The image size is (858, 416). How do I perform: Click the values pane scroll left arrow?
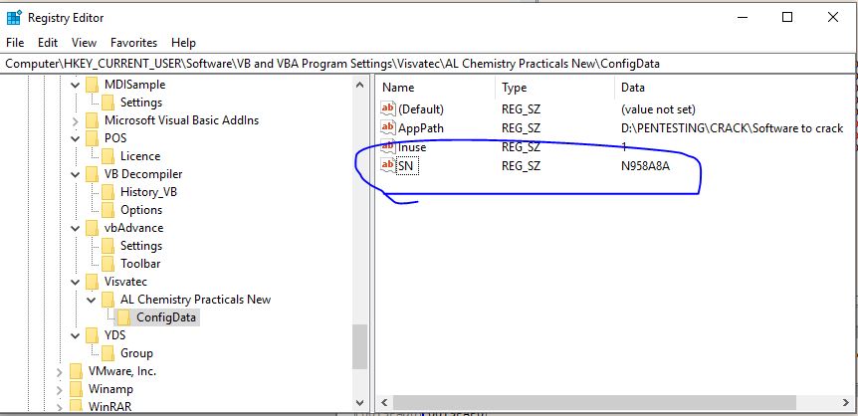tap(384, 403)
